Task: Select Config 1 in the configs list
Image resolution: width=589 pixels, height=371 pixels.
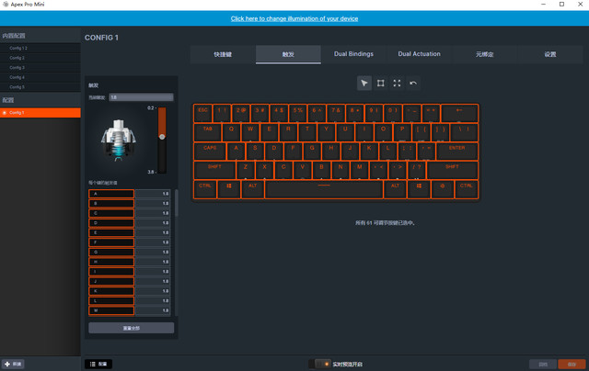Action: 41,113
